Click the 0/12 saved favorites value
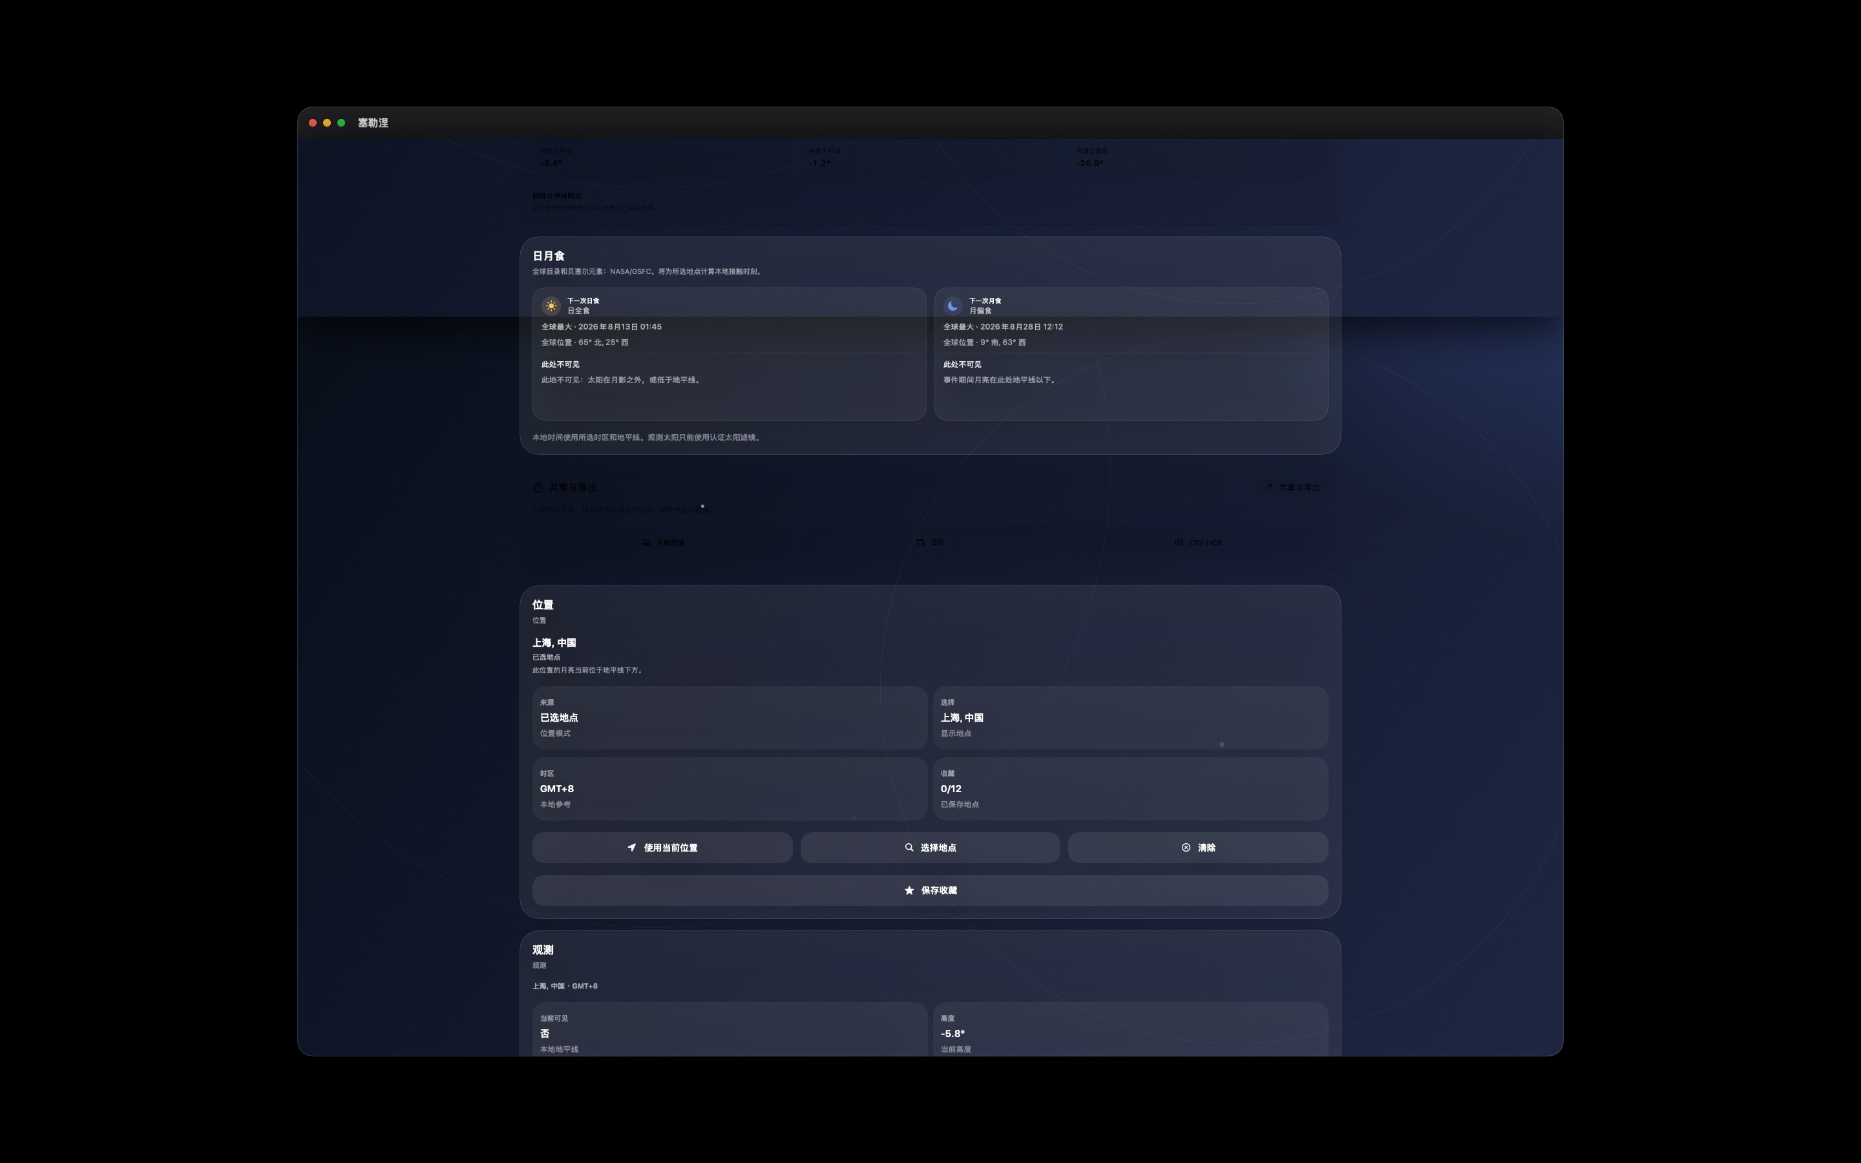The width and height of the screenshot is (1861, 1163). (951, 789)
